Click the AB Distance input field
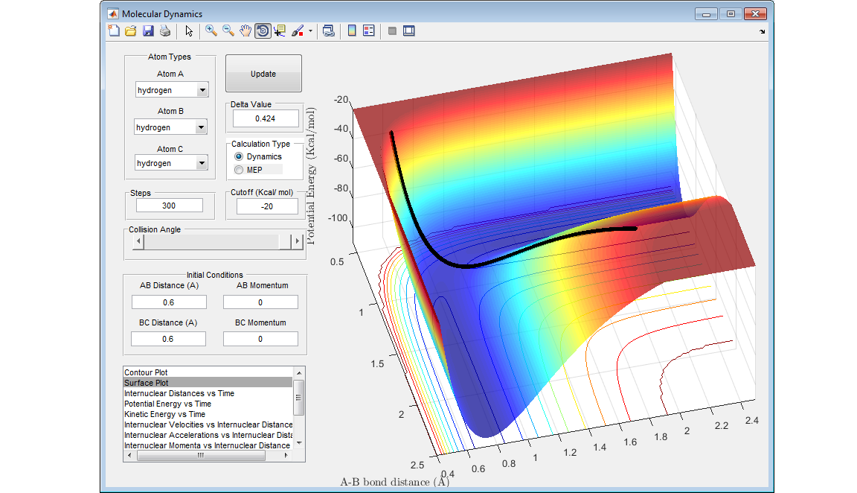Screen dimensions: 857x493 169,302
